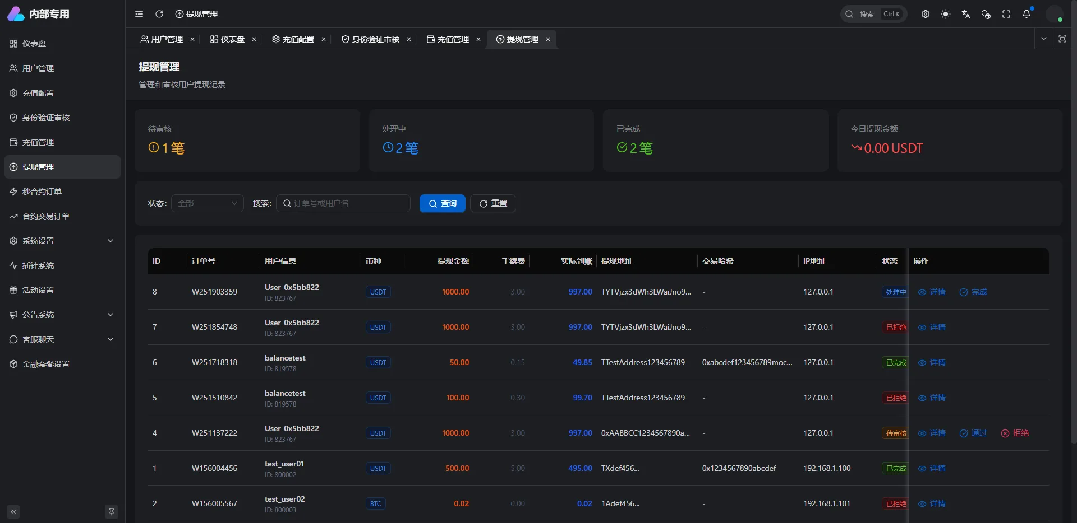Collapse sidebar with hamburger menu icon
Screen dimensions: 1077x523
139,14
